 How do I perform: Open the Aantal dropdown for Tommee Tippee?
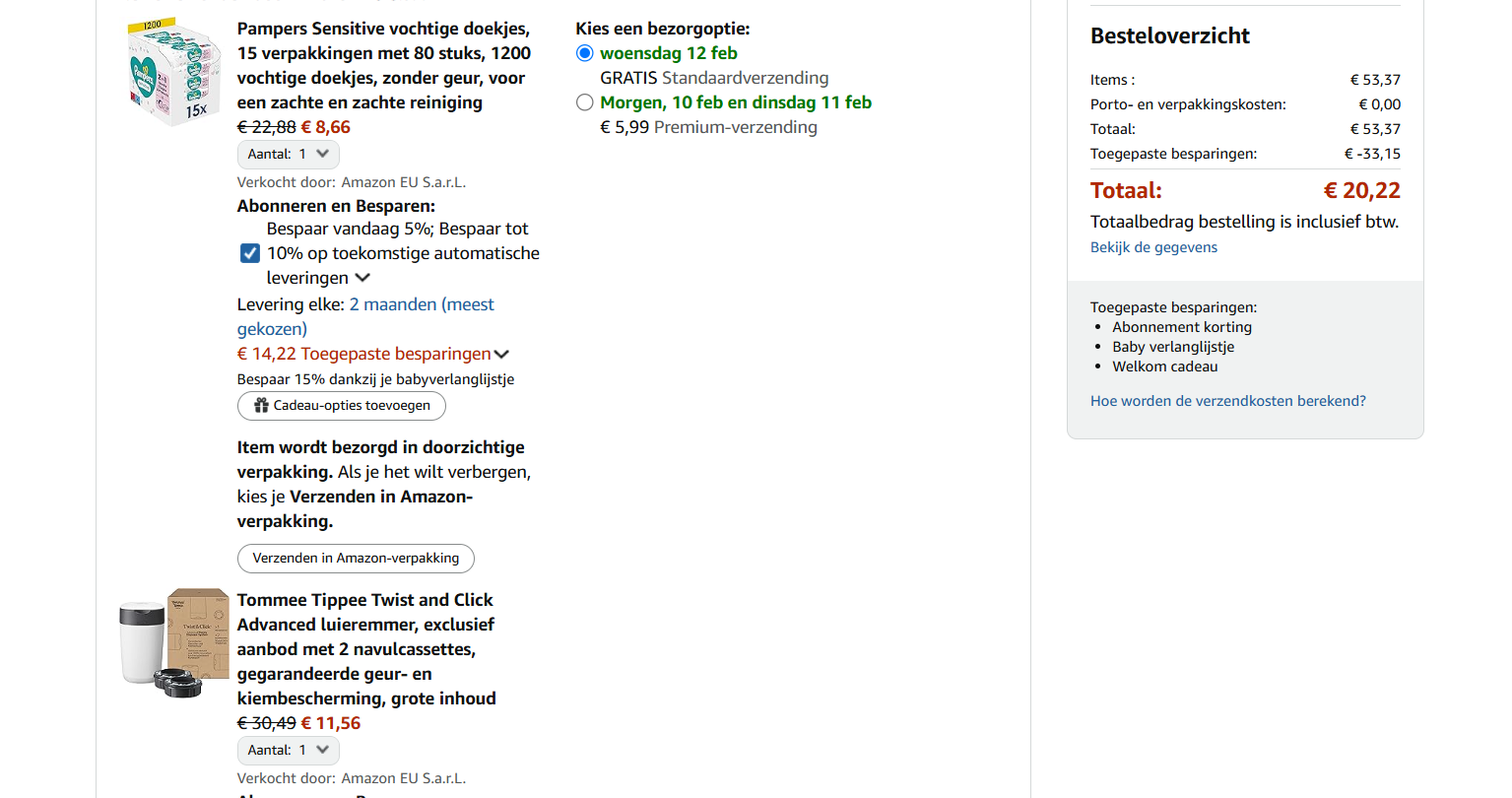click(x=289, y=751)
